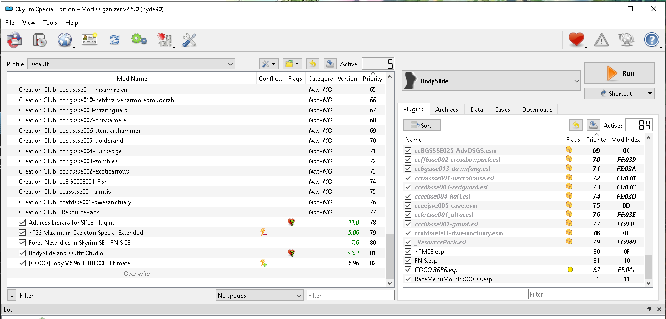
Task: Click the conflict icon for COCO Body
Action: click(x=263, y=263)
